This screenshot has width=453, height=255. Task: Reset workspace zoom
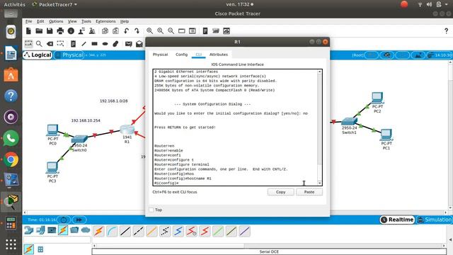click(161, 31)
